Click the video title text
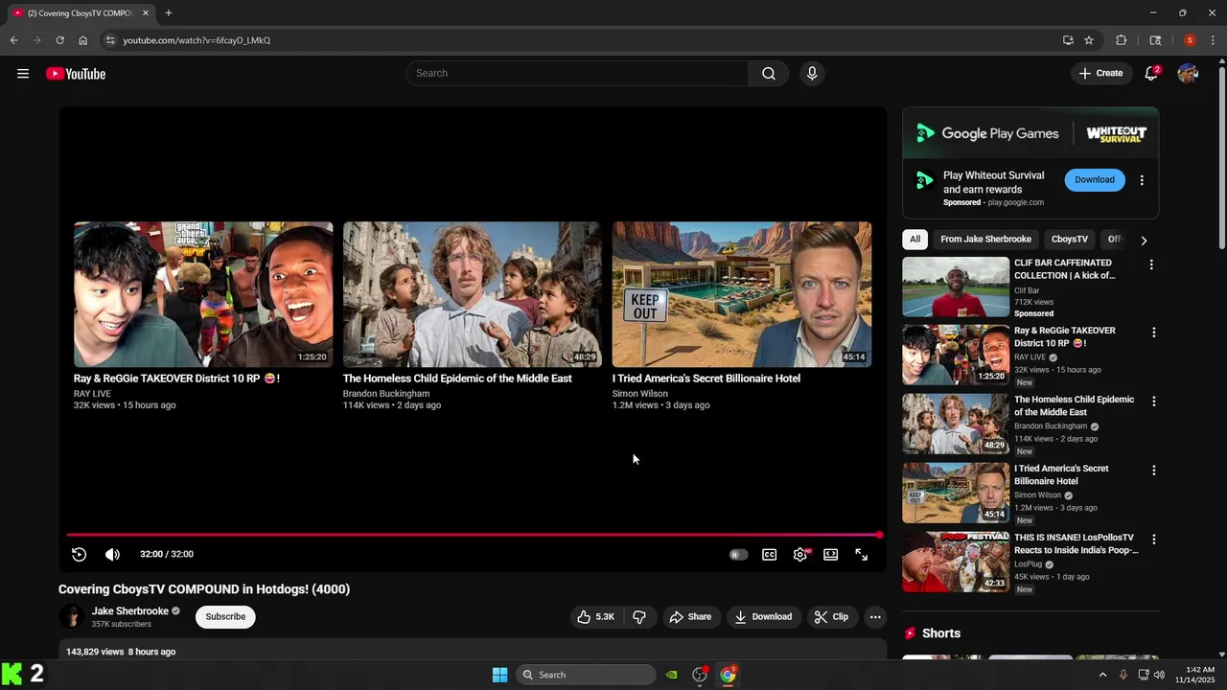The image size is (1227, 690). click(204, 589)
